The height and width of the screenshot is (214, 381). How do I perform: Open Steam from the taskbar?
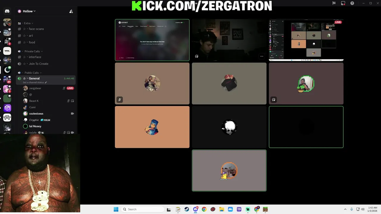[x=187, y=209]
